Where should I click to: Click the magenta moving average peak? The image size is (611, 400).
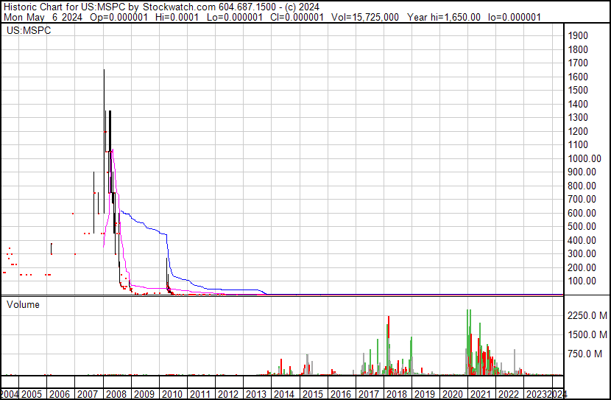(x=113, y=150)
